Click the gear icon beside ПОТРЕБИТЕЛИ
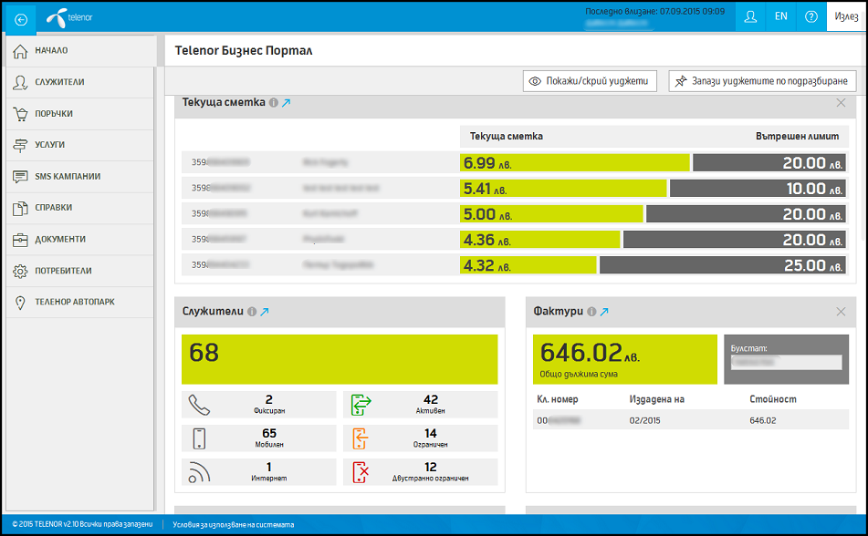This screenshot has height=536, width=868. [x=20, y=271]
